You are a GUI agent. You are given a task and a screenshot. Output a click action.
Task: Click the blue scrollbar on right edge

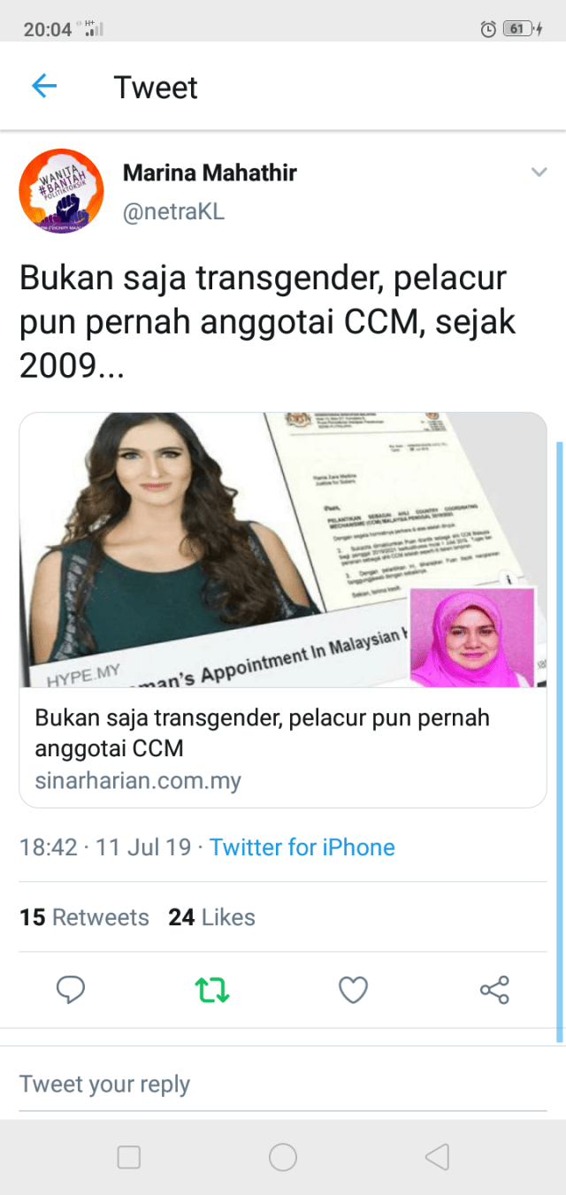click(559, 741)
